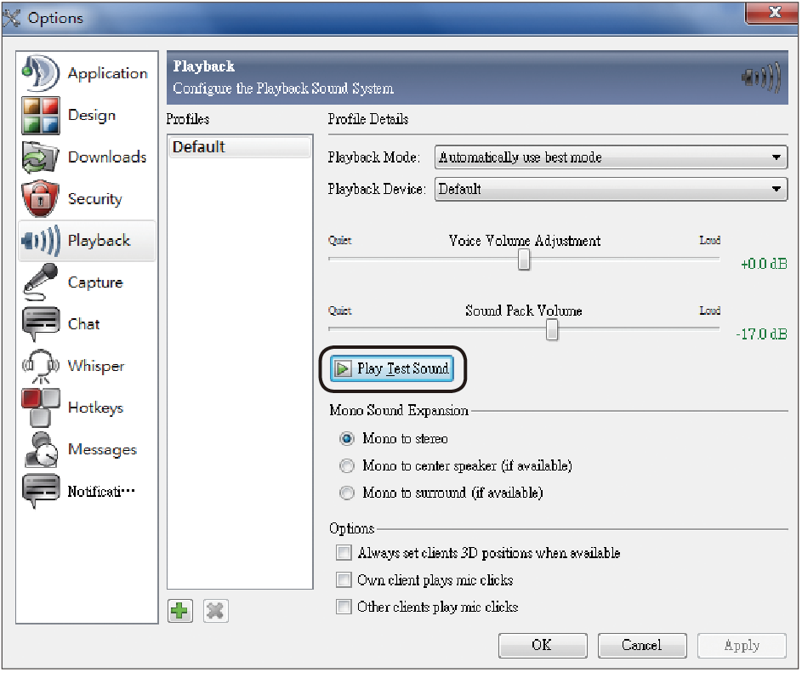Open the Playback Mode dropdown
This screenshot has height=673, width=802.
(611, 157)
